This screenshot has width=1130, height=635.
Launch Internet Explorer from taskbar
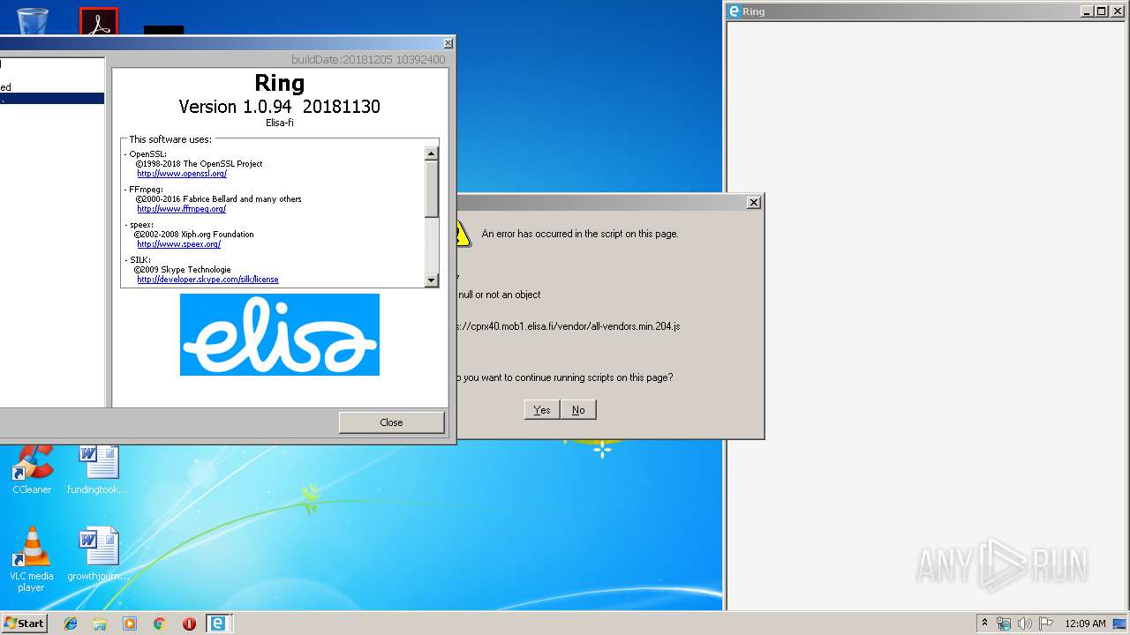(71, 624)
